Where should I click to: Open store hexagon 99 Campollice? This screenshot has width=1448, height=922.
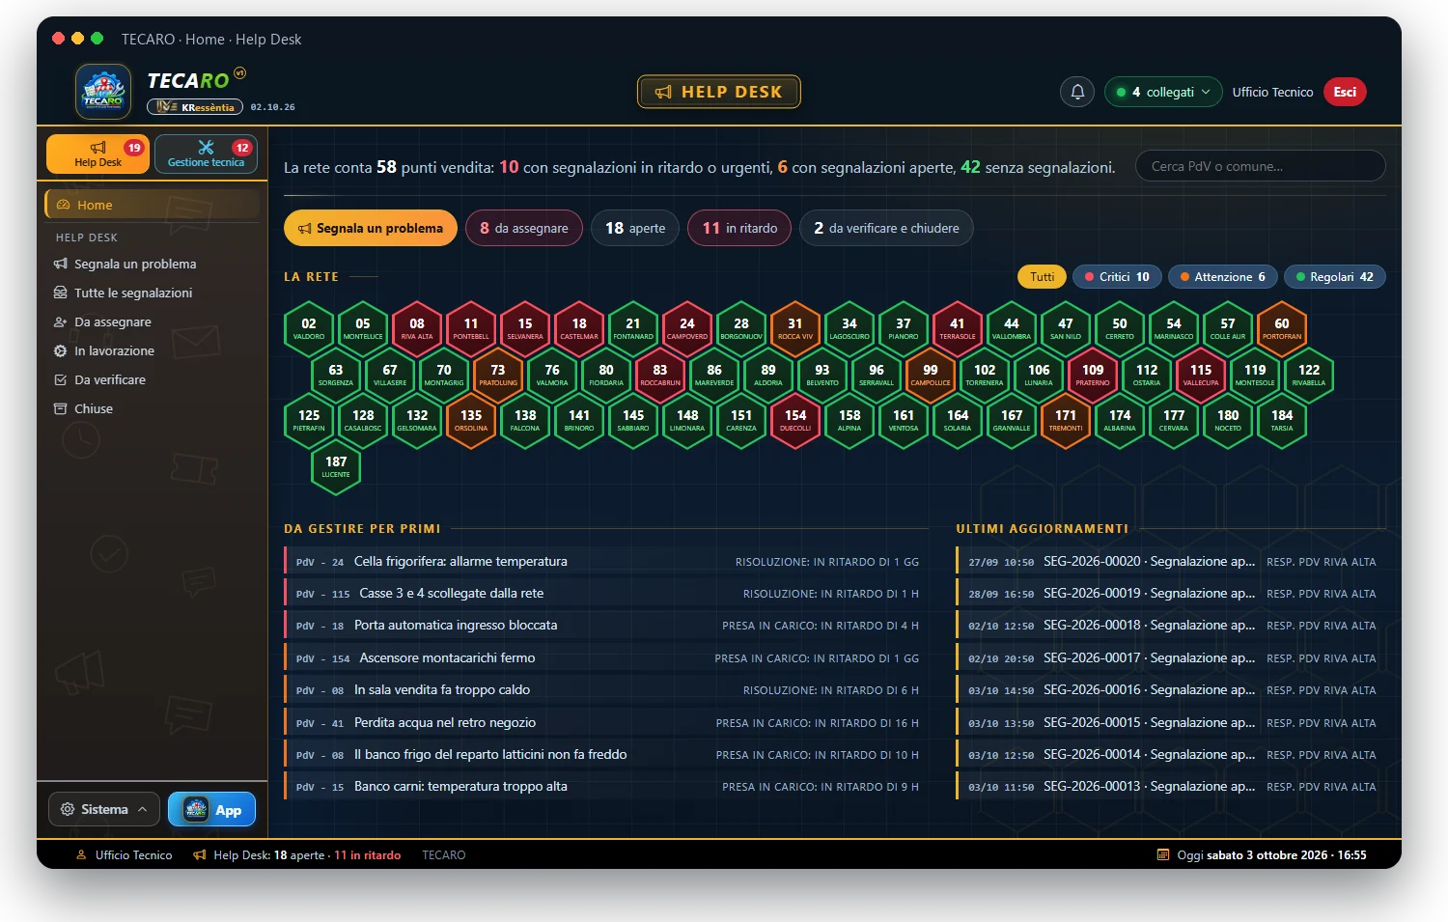click(x=931, y=375)
